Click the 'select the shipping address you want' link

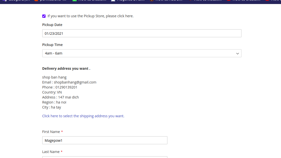(83, 116)
